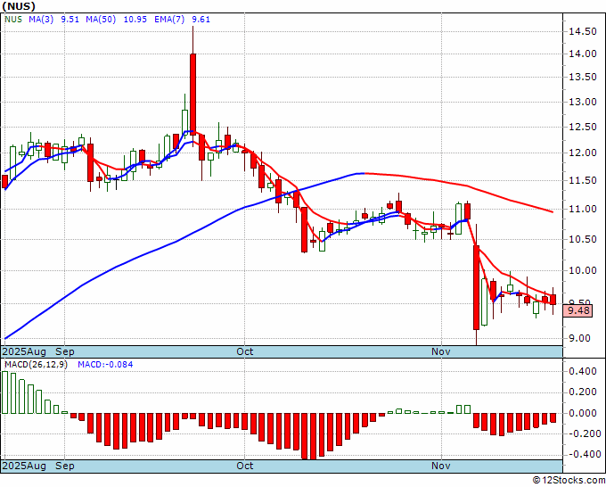Click the 12.00 price axis label

583,153
